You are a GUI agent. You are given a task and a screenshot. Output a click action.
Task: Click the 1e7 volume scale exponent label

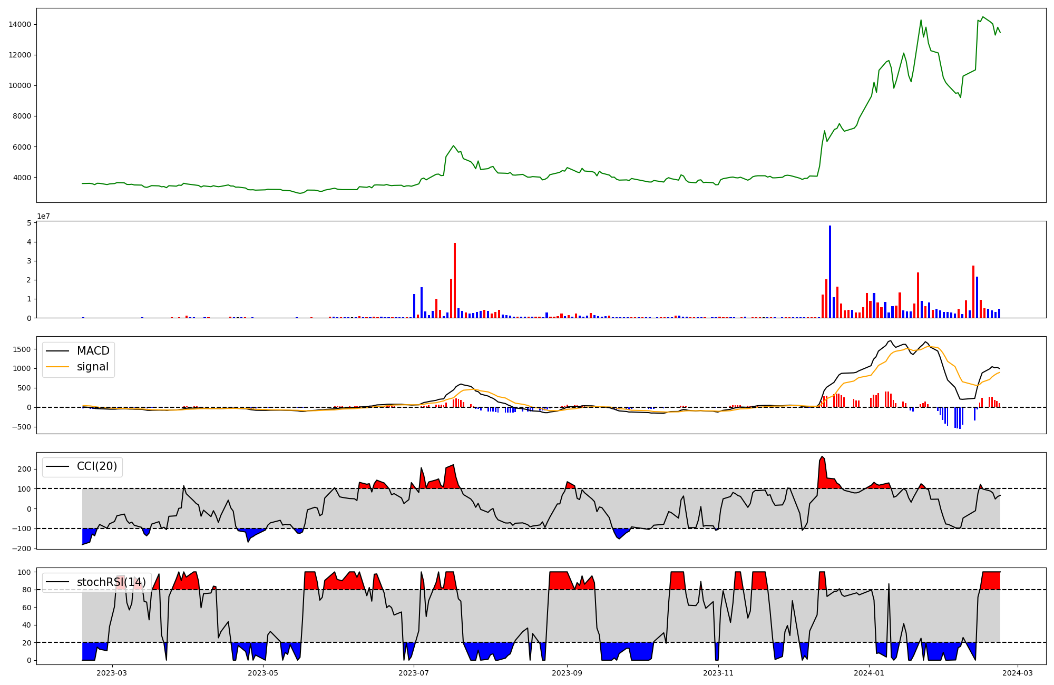(43, 216)
